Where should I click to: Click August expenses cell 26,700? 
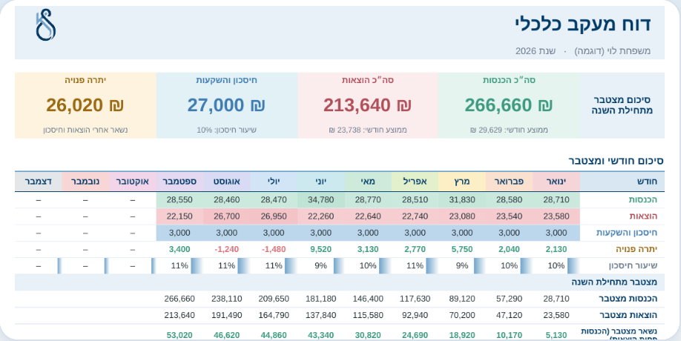pos(227,216)
